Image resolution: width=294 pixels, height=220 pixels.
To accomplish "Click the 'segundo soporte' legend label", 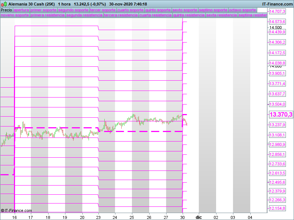I will click(73, 10).
